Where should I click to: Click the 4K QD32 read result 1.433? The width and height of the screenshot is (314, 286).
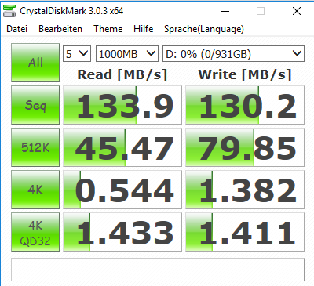click(x=122, y=232)
